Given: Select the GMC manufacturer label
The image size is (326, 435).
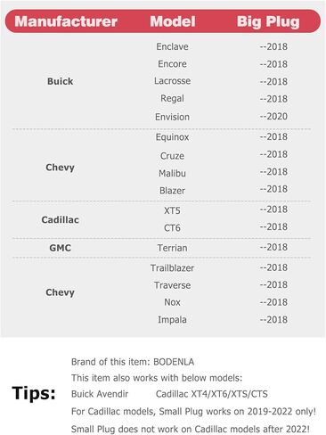Looking at the screenshot, I should (60, 248).
